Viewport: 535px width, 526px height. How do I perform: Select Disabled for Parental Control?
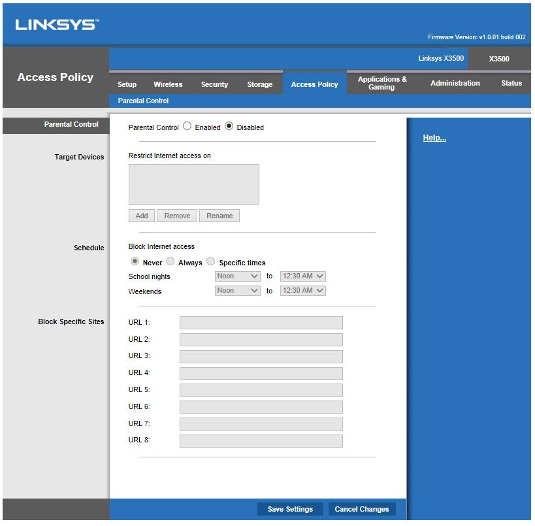coord(229,126)
